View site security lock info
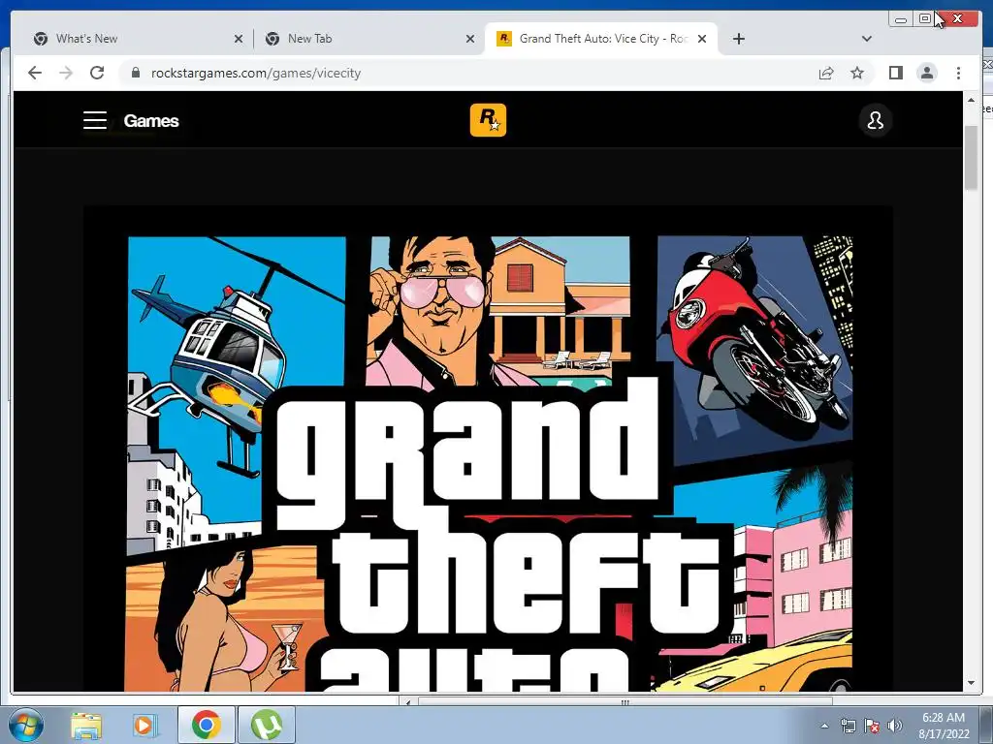Viewport: 993px width, 744px height. (x=135, y=73)
